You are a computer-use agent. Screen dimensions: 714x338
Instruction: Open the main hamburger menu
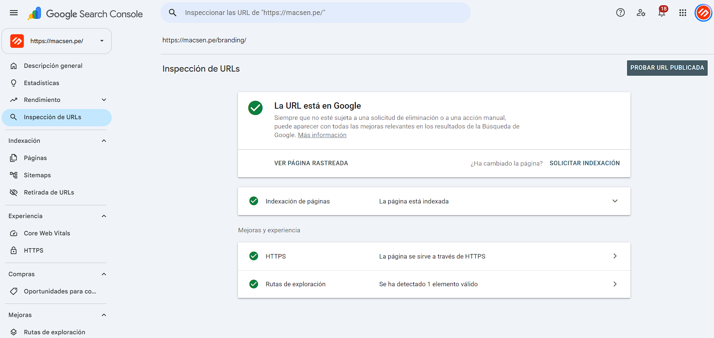14,13
